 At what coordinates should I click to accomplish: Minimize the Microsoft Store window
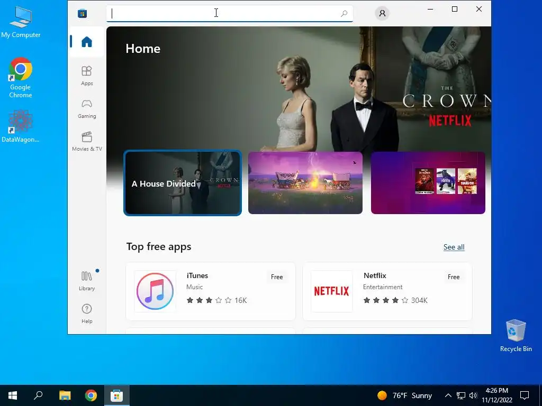430,10
